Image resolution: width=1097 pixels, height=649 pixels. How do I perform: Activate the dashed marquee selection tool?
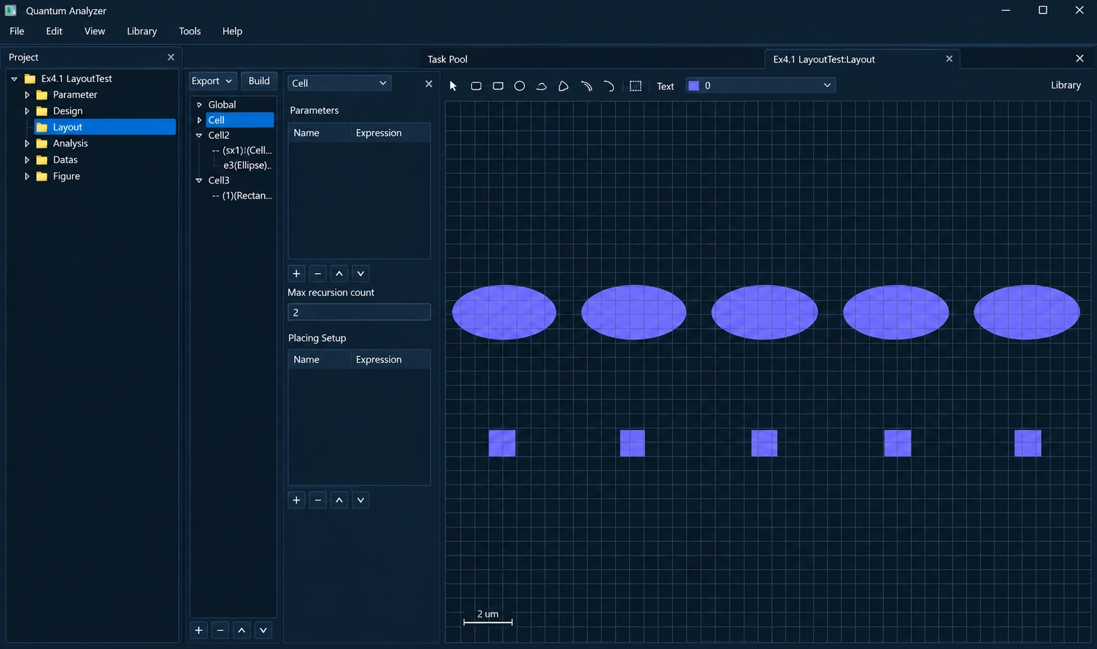click(635, 86)
